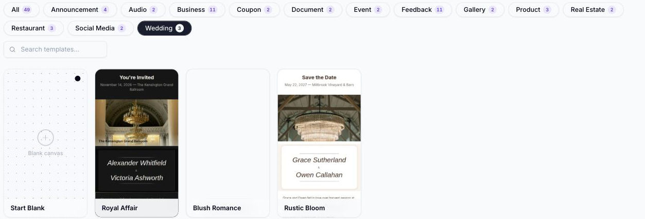Open the Royal Affair template thumbnail
This screenshot has width=645, height=219.
point(137,134)
